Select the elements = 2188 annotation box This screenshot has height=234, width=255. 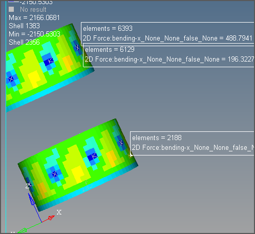pos(192,143)
